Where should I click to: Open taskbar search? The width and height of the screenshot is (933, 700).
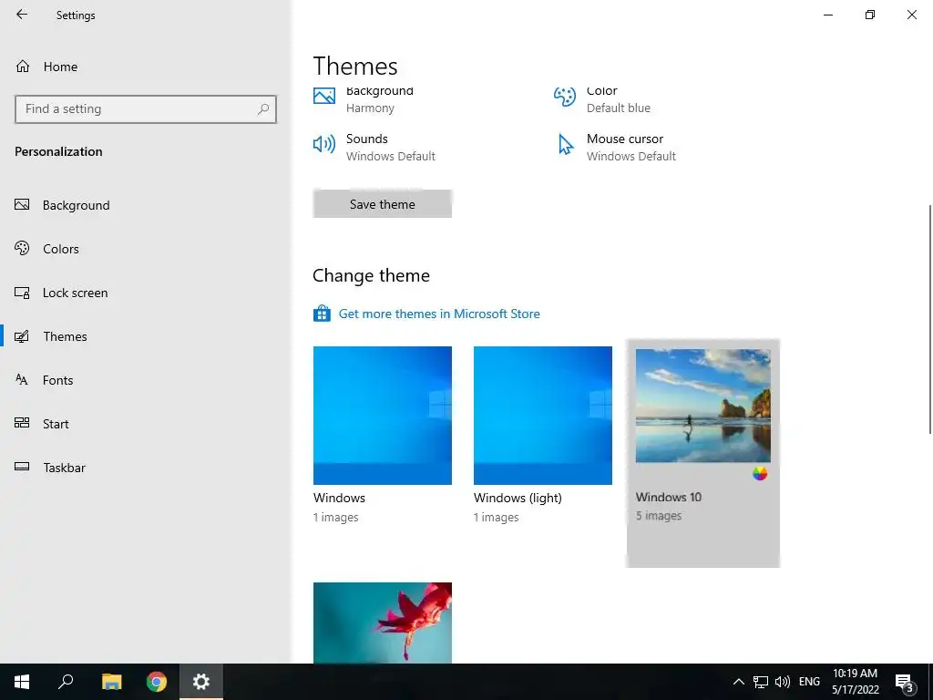(66, 682)
